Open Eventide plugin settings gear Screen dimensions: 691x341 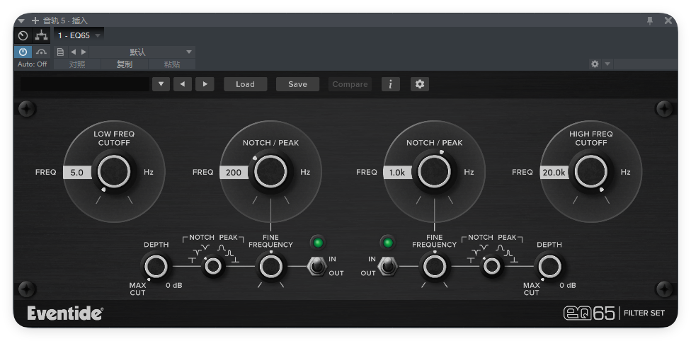[420, 84]
